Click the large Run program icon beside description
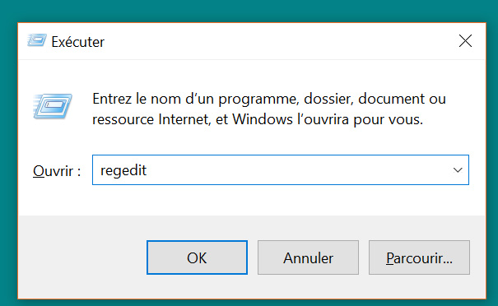498x306 pixels. 53,106
